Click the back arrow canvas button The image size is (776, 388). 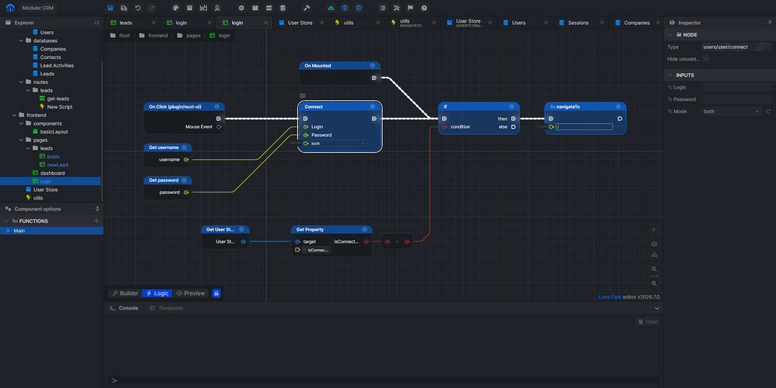(654, 230)
